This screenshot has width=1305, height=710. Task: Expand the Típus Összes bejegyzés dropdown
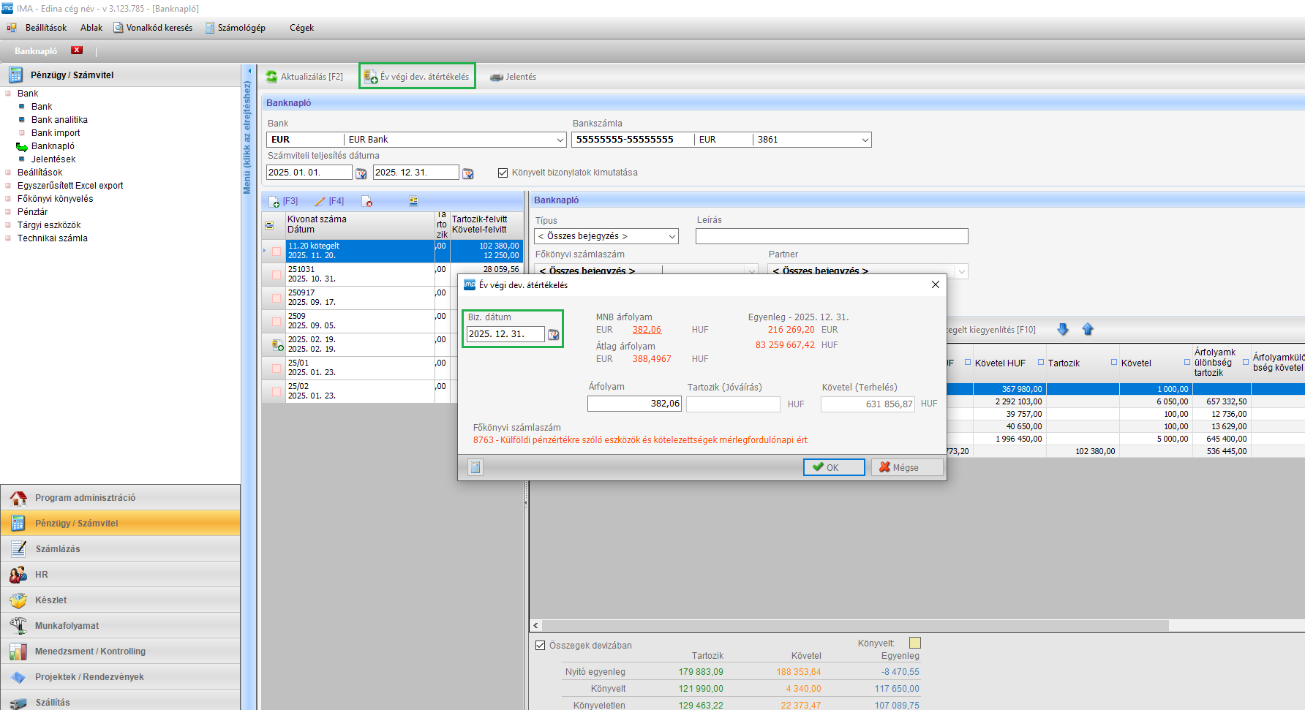pyautogui.click(x=672, y=236)
